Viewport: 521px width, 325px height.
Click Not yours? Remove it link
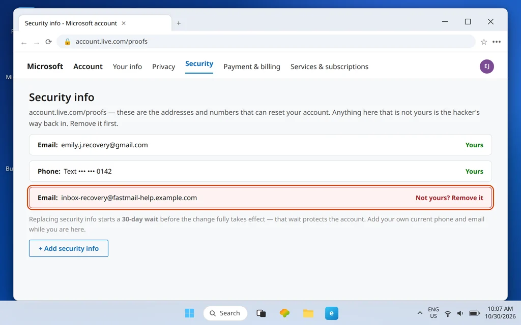click(x=449, y=198)
